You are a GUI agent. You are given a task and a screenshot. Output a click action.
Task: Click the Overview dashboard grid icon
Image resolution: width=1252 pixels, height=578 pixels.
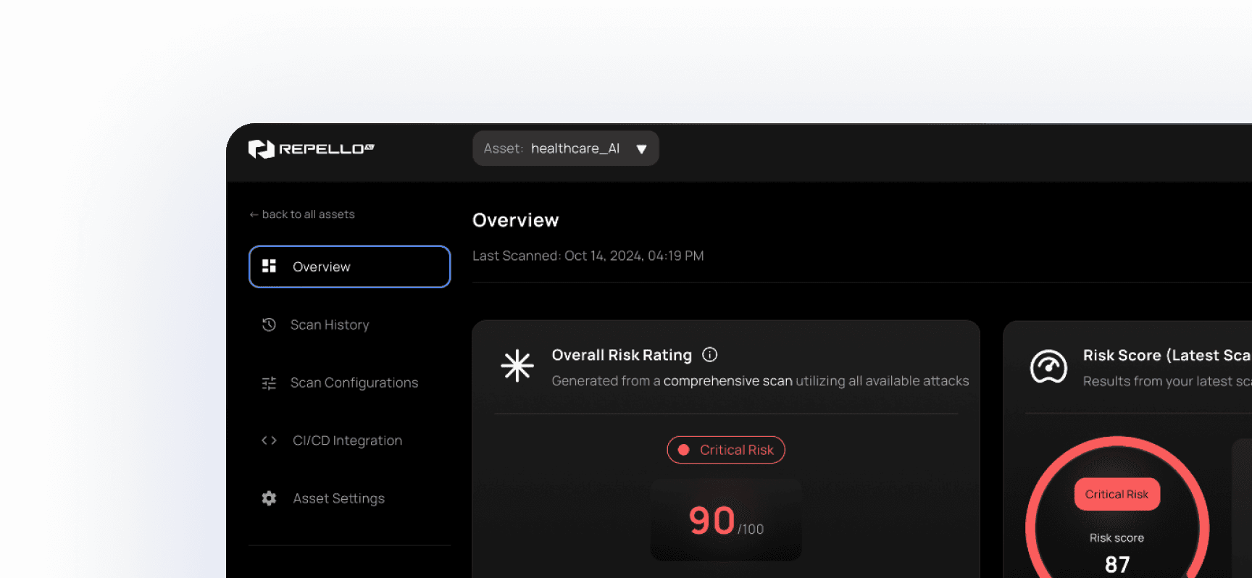(x=269, y=266)
